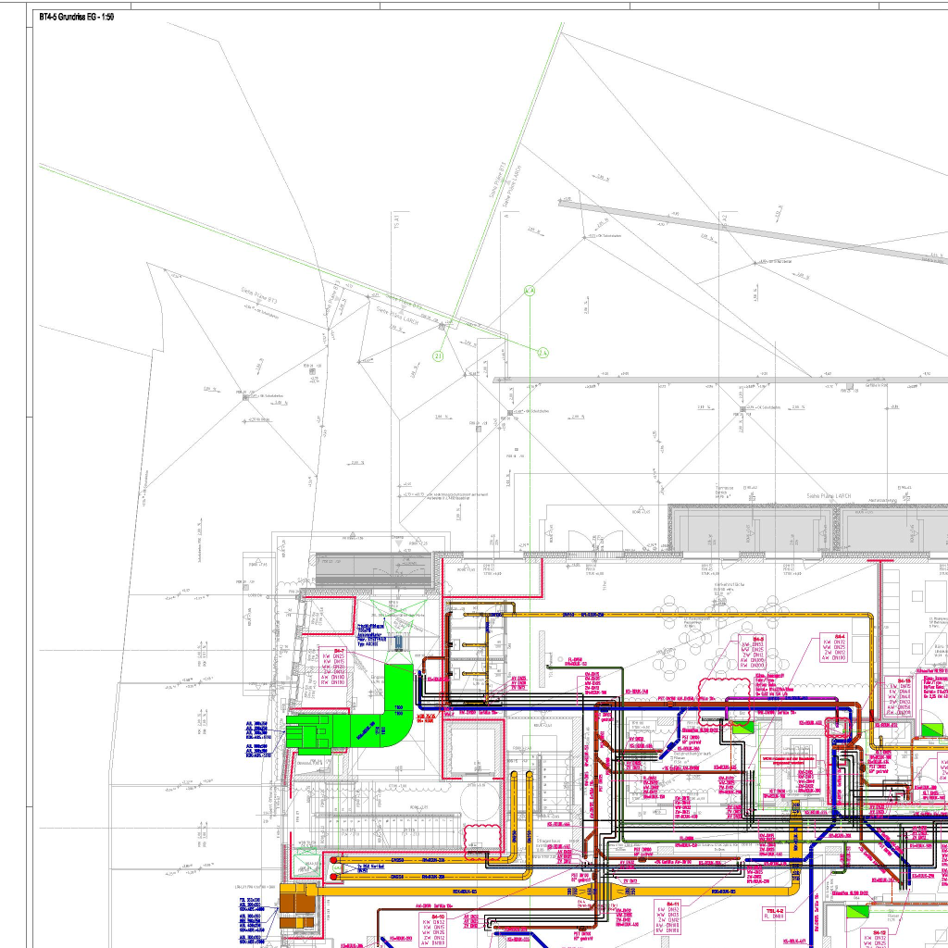Select the upper red pipe end cap circle
The image size is (948, 948).
(335, 861)
